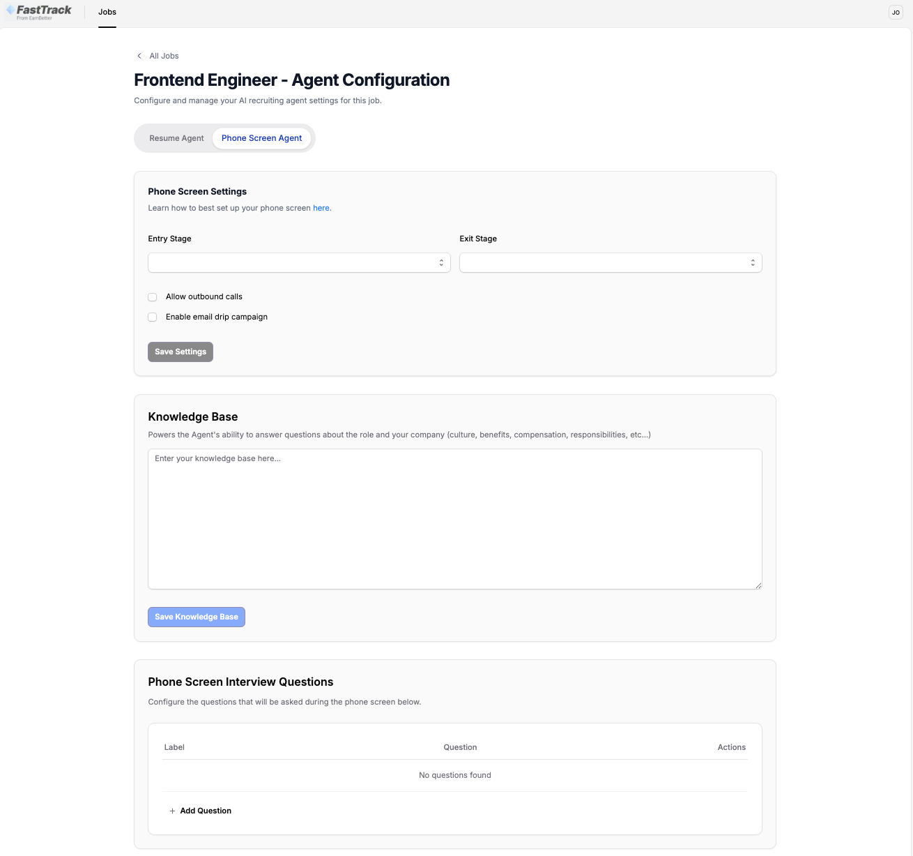Open the Entry Stage dropdown

pyautogui.click(x=299, y=262)
